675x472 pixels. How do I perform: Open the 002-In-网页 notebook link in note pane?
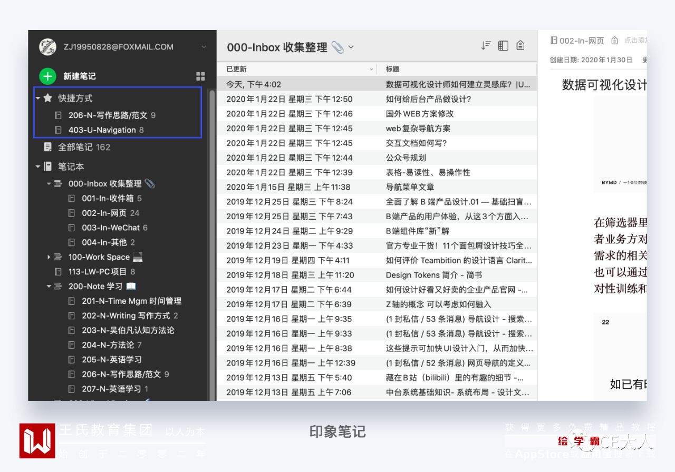click(577, 41)
